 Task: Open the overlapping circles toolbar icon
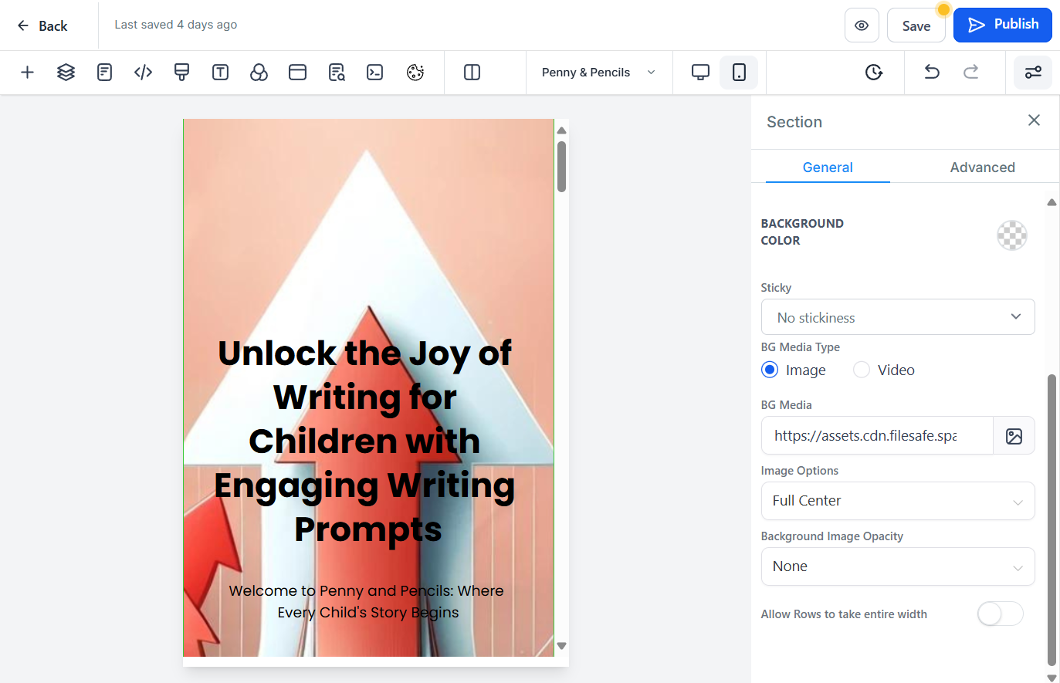(x=259, y=73)
